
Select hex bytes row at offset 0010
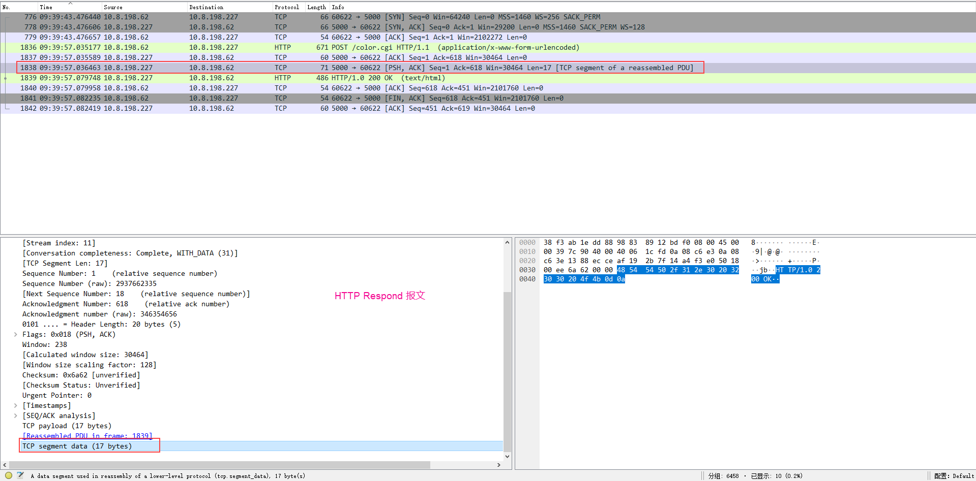[x=641, y=251]
